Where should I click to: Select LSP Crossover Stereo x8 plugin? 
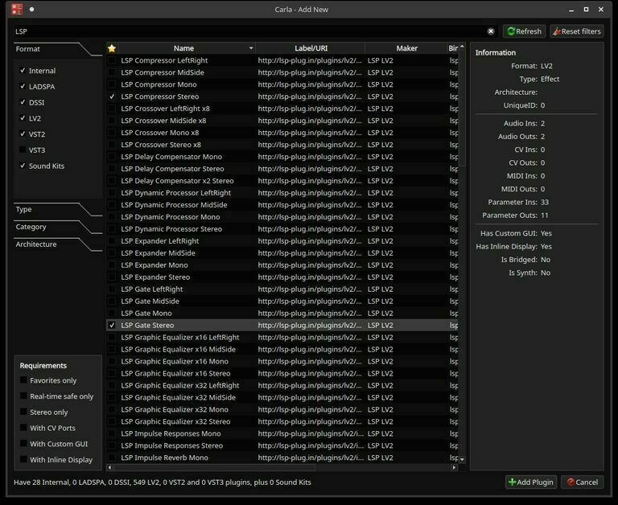282,145
